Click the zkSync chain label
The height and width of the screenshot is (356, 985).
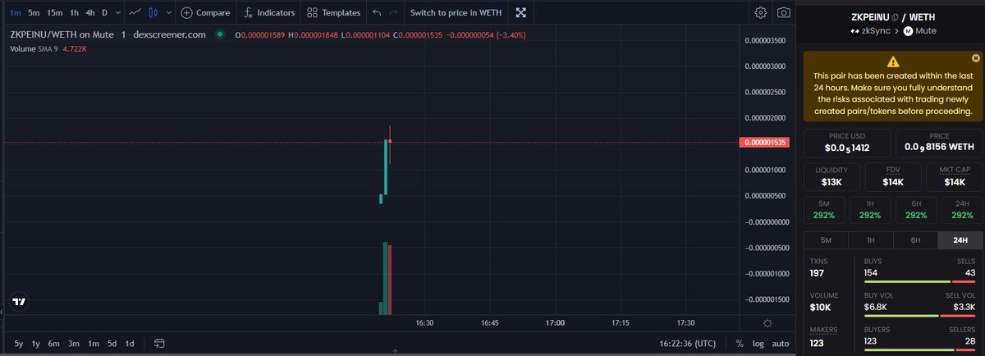[x=869, y=30]
